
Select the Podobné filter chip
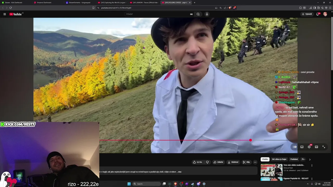tap(294, 159)
